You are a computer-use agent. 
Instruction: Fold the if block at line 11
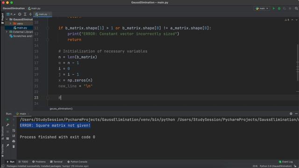[x=48, y=28]
